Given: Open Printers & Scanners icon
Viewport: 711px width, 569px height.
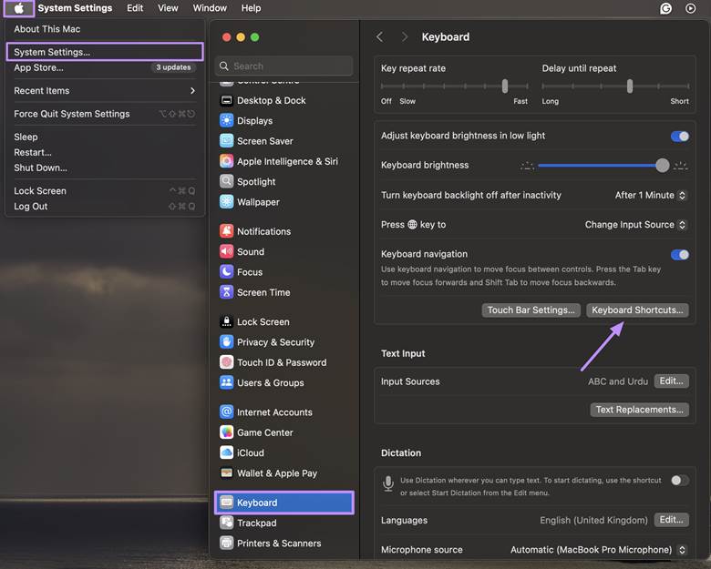Looking at the screenshot, I should [226, 544].
